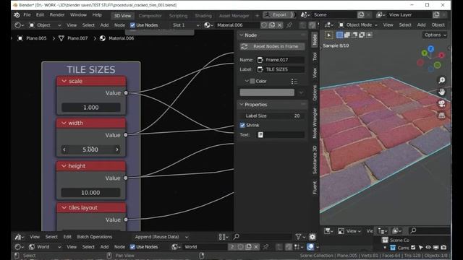Click the text datablock icon in Text field
The width and height of the screenshot is (463, 260).
(x=260, y=135)
